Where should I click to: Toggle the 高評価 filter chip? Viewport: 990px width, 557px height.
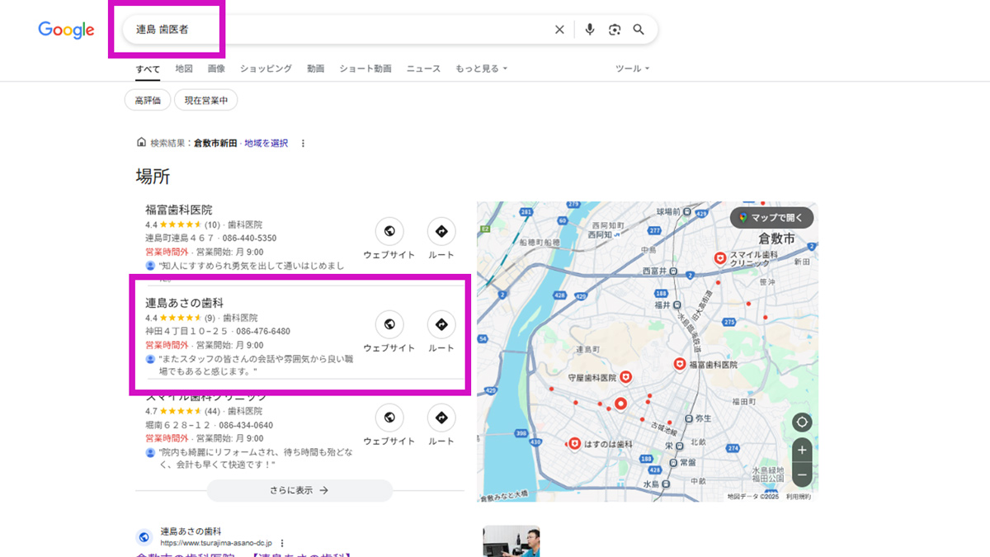(148, 101)
